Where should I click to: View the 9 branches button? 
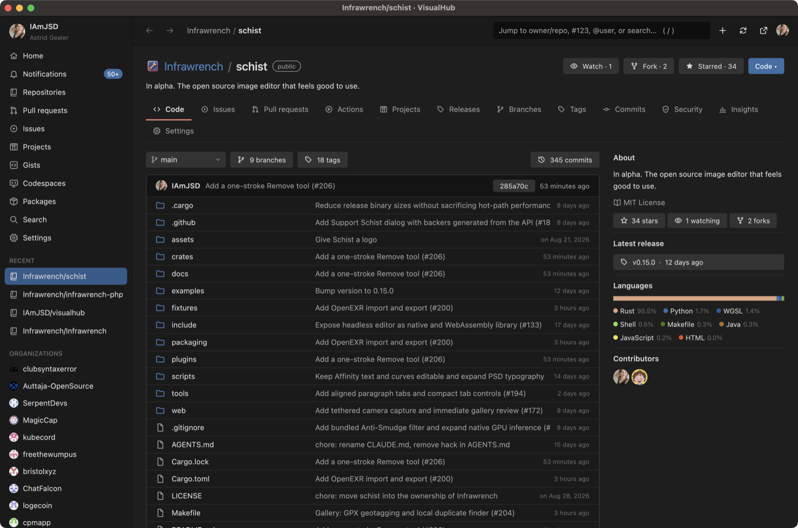coord(262,160)
